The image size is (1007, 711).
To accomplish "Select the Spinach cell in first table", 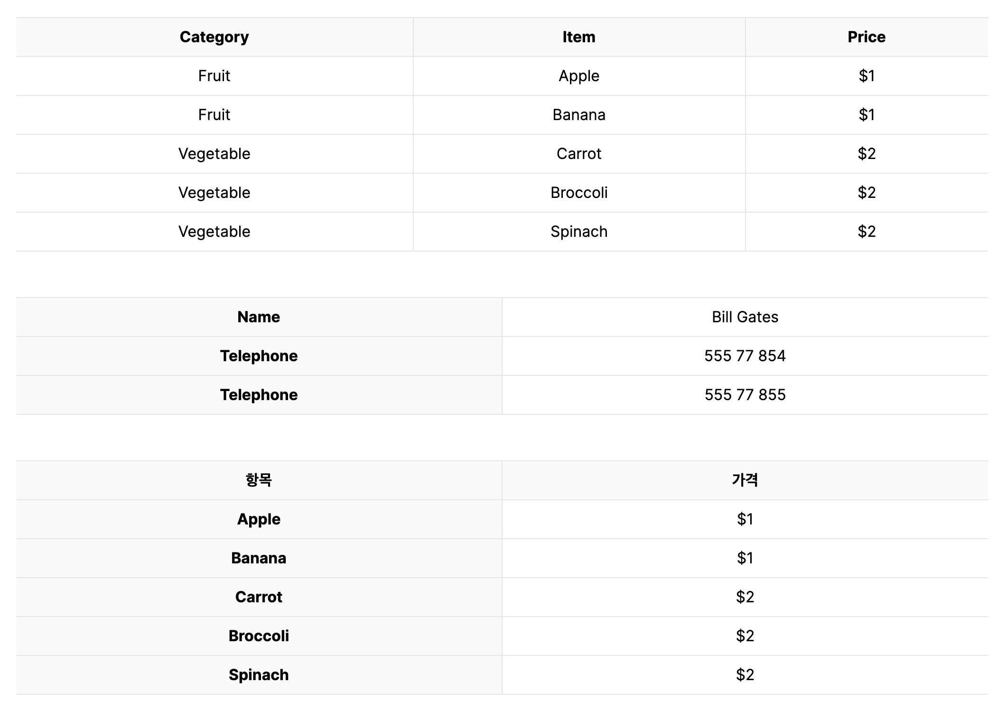I will pyautogui.click(x=579, y=232).
